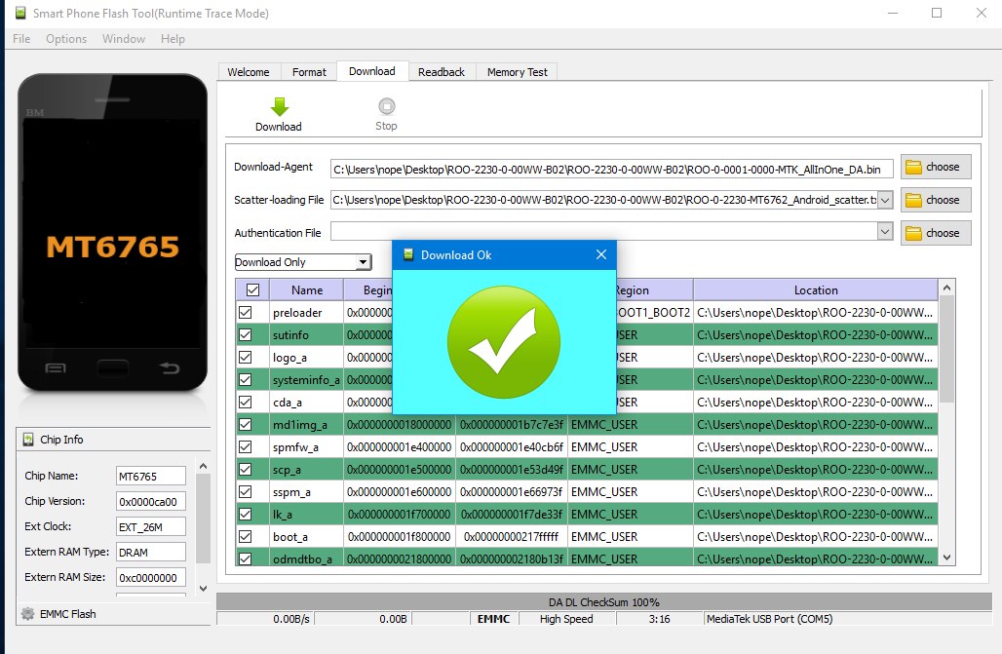
Task: Click the phone's home key icon
Action: (112, 367)
